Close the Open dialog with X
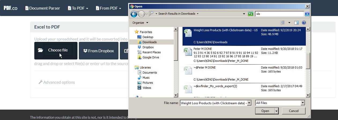The image size is (338, 120). click(307, 6)
